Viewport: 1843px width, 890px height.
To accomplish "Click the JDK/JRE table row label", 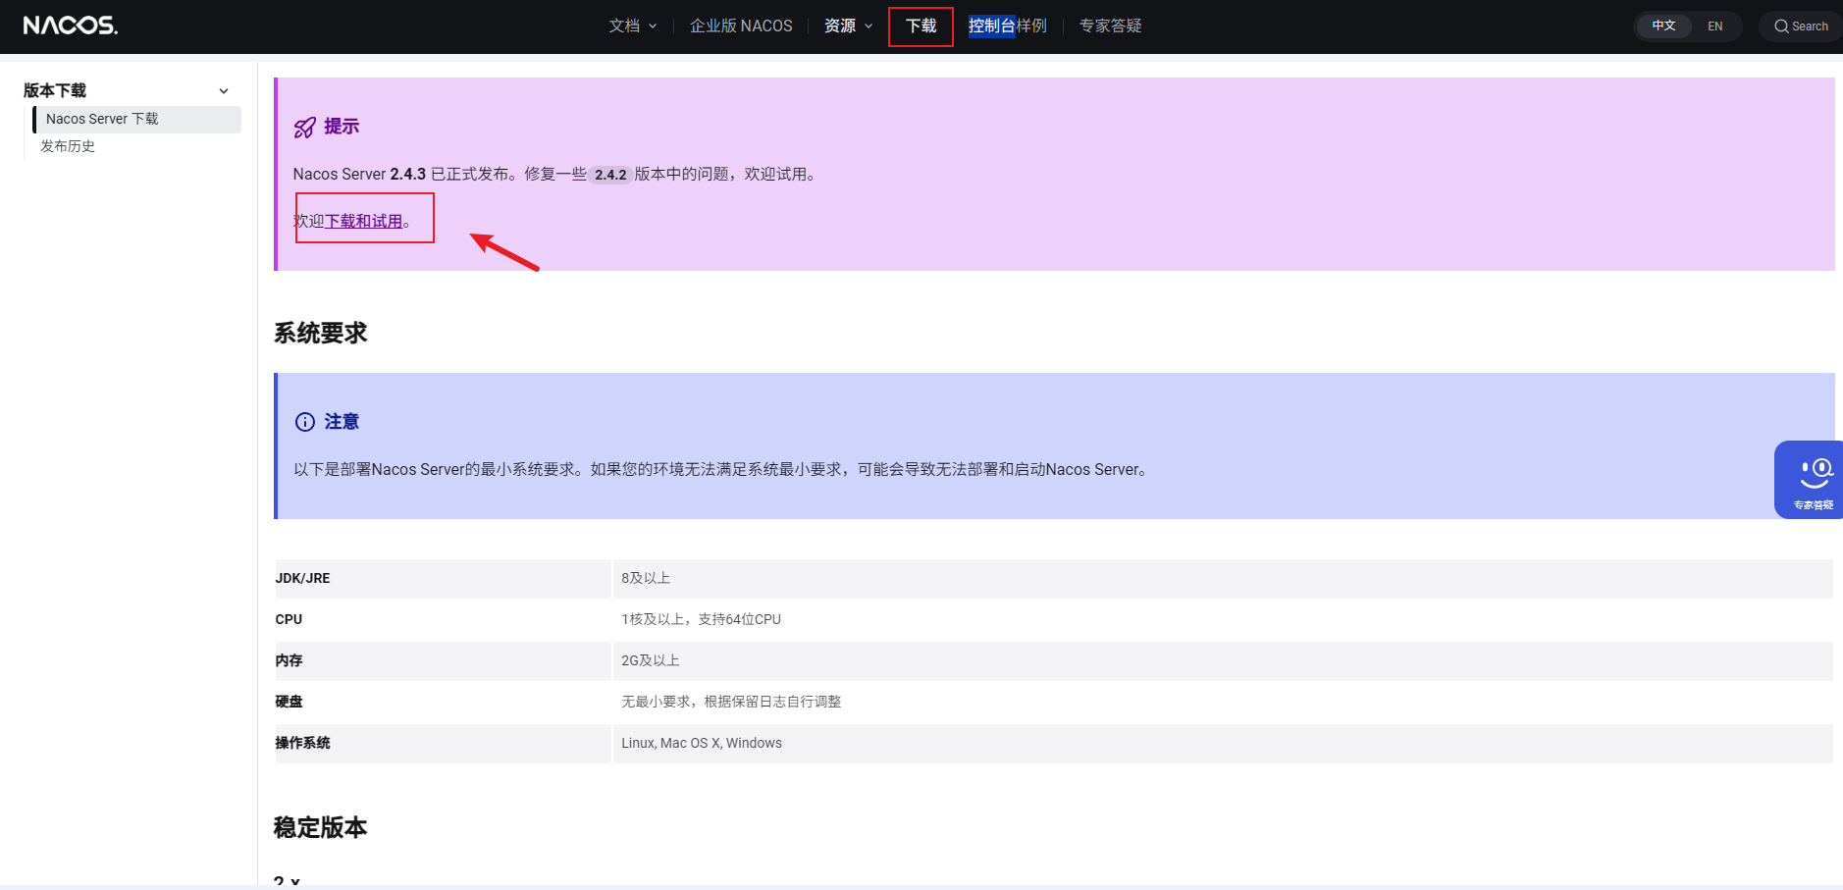I will point(302,579).
